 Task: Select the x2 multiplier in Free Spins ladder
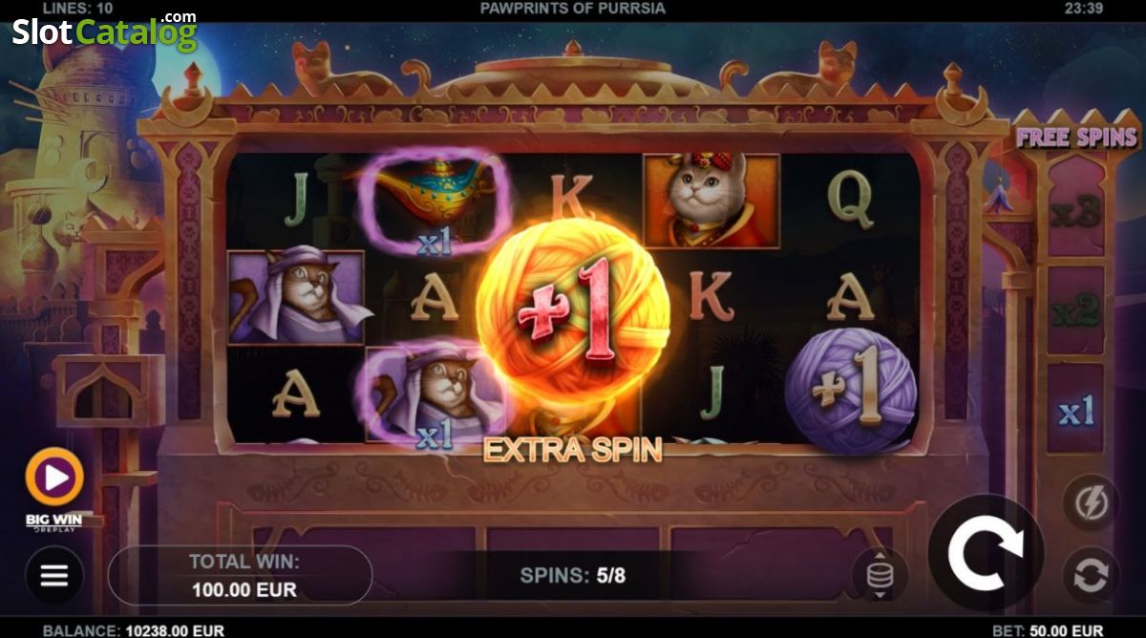(x=1076, y=310)
